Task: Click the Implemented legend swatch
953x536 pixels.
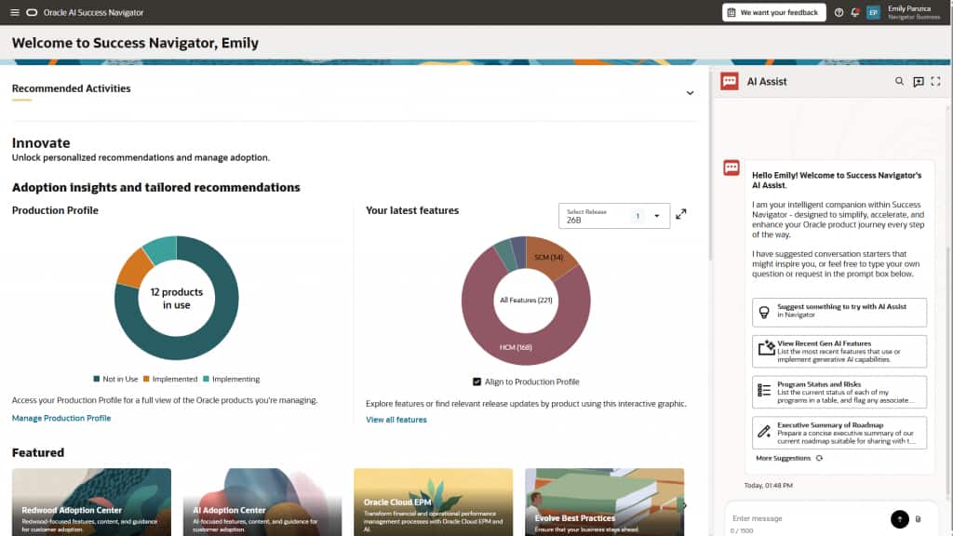Action: tap(146, 379)
